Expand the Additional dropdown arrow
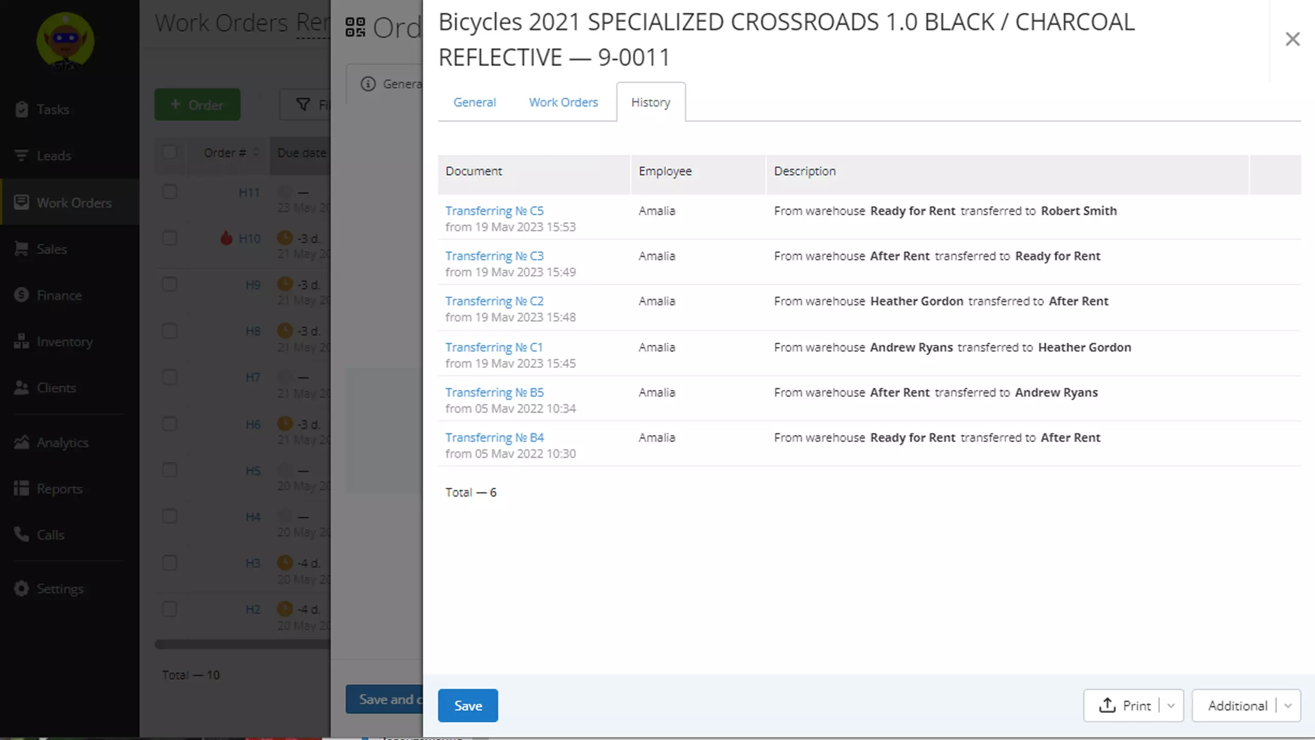The width and height of the screenshot is (1315, 740). (x=1288, y=706)
